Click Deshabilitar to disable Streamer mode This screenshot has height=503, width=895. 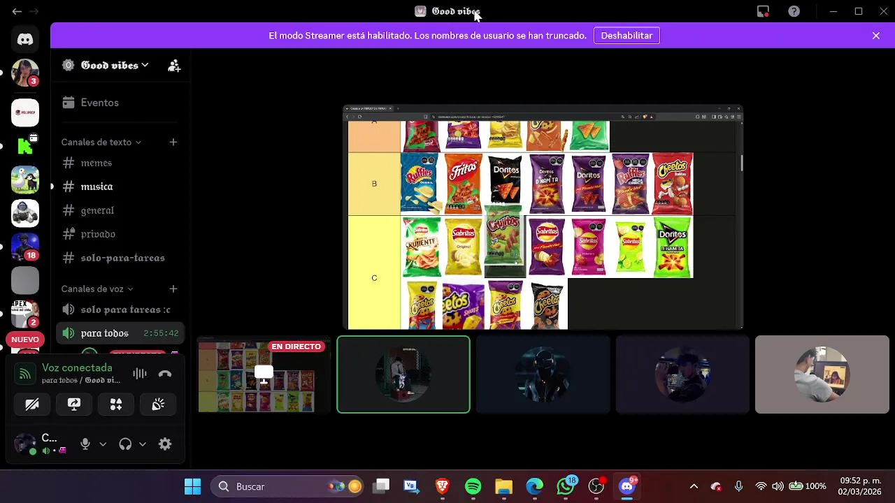coord(626,36)
